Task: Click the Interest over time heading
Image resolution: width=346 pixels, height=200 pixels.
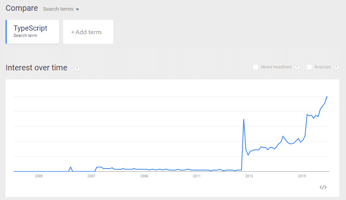Action: pos(37,68)
